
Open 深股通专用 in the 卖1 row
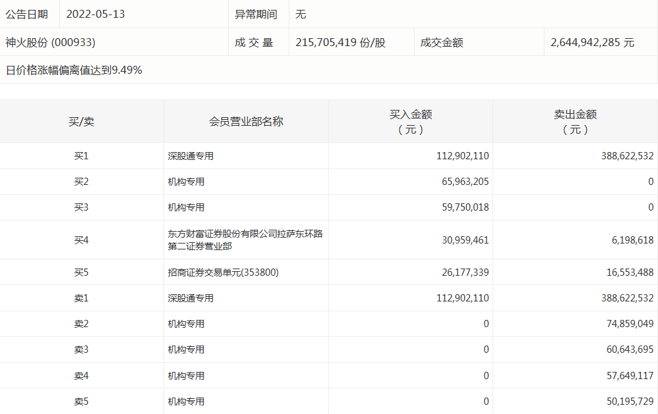[x=191, y=298]
